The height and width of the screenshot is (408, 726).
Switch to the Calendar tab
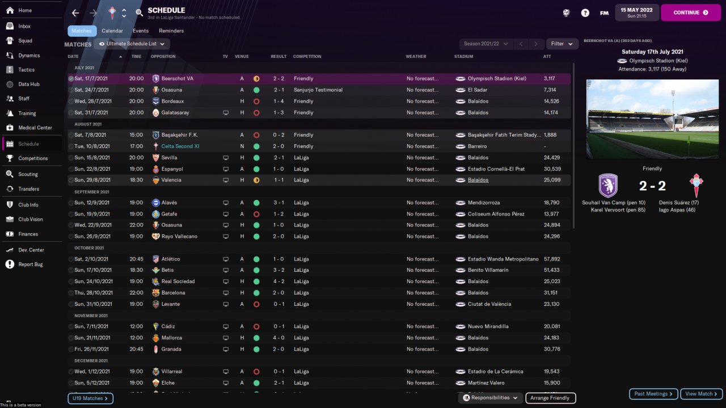click(x=112, y=31)
